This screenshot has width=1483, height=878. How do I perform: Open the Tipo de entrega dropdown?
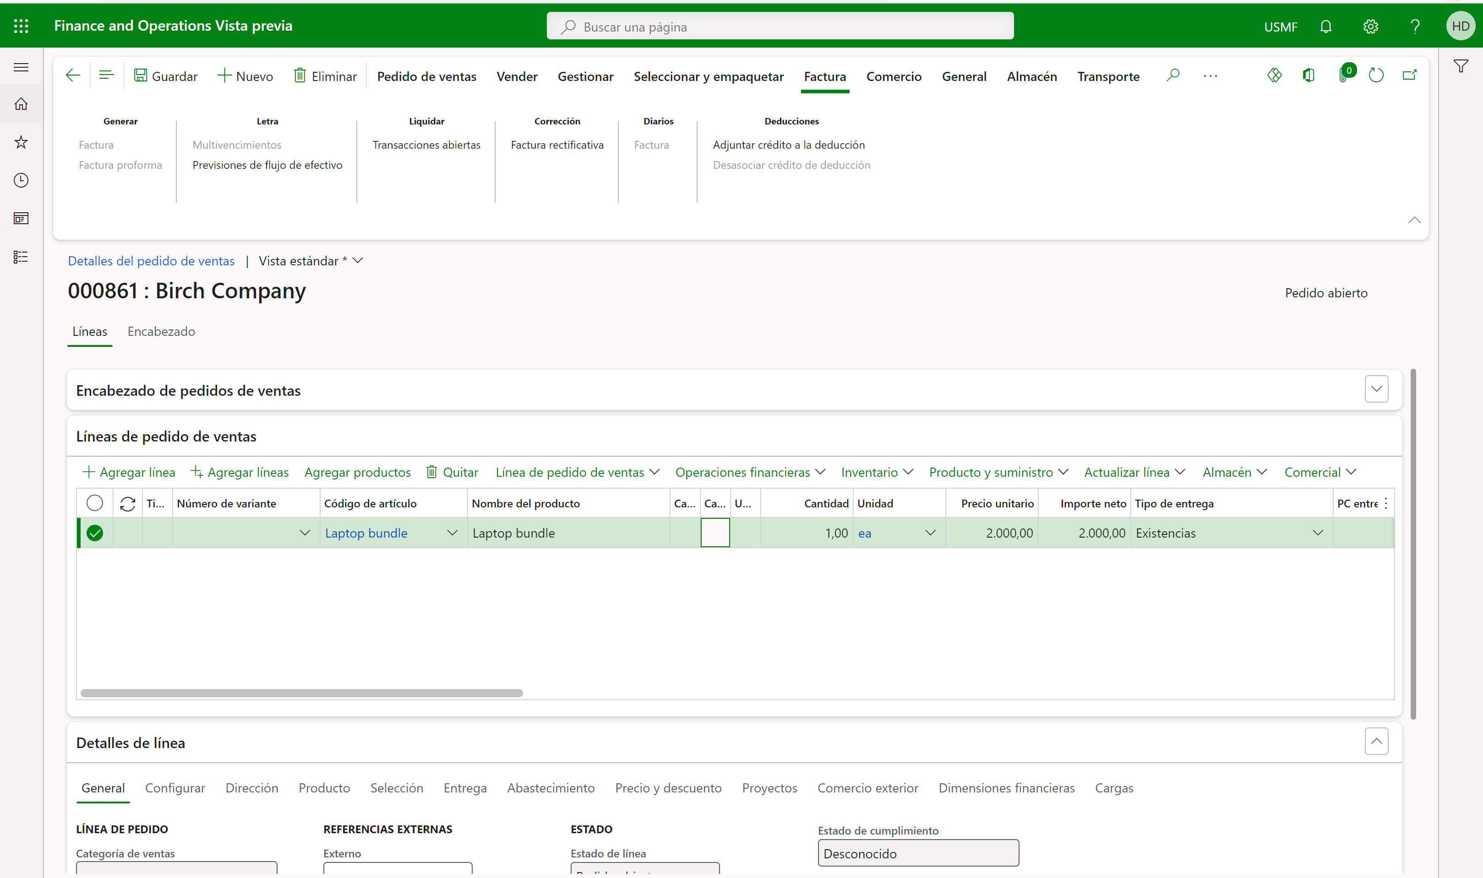pos(1318,533)
